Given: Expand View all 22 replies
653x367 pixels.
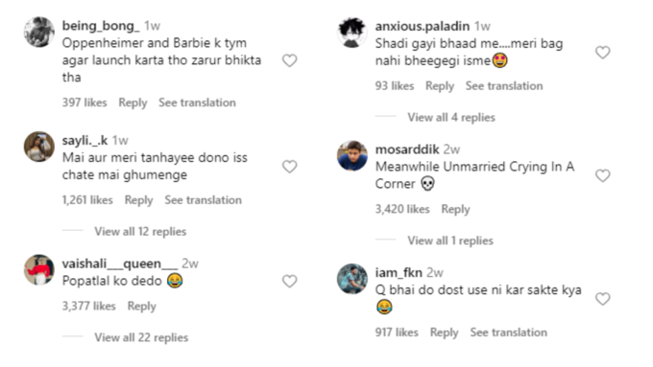Looking at the screenshot, I should tap(141, 337).
